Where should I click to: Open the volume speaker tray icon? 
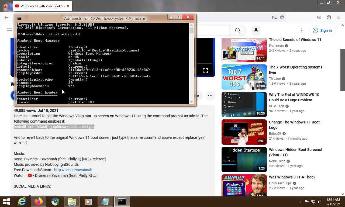pos(320,202)
